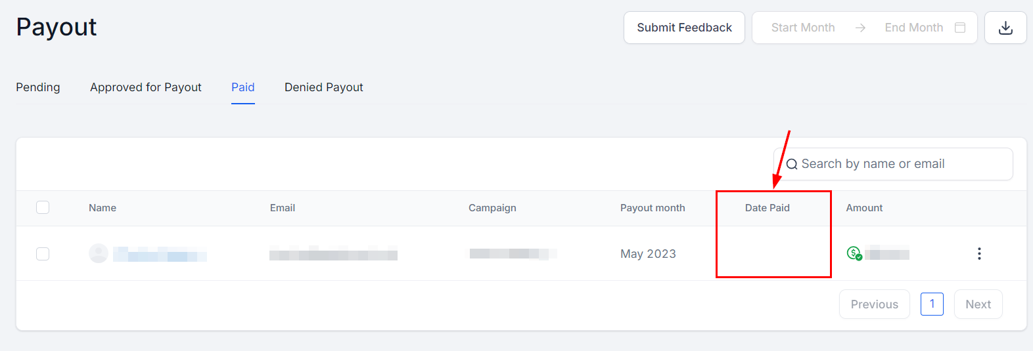Open the Start Month picker
Screen dimensions: 1033x351
[803, 28]
